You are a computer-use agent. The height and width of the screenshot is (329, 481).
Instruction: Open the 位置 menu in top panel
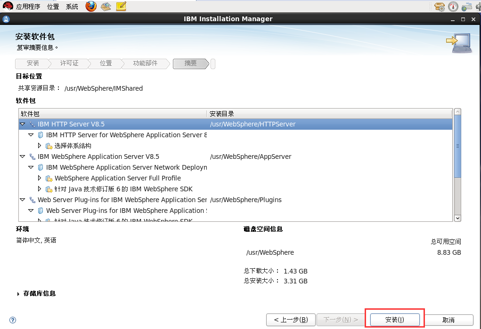coord(53,7)
